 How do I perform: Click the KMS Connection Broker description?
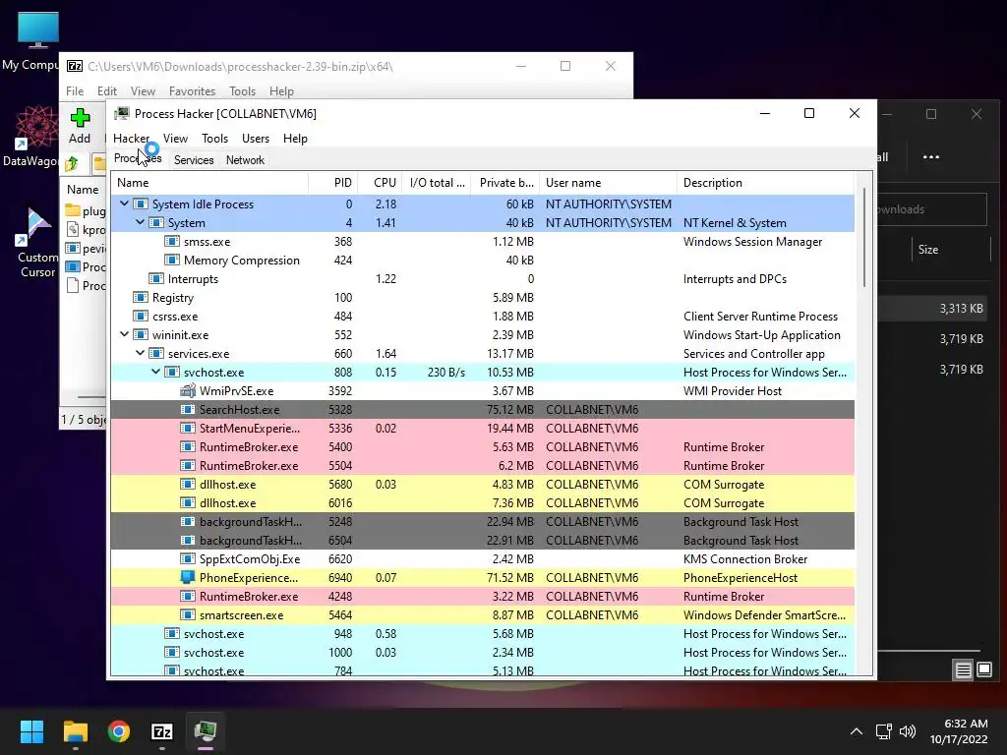click(745, 558)
